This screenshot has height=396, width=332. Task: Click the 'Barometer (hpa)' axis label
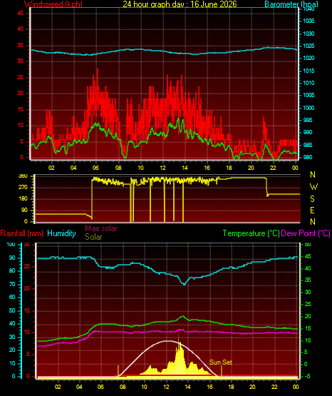point(291,4)
